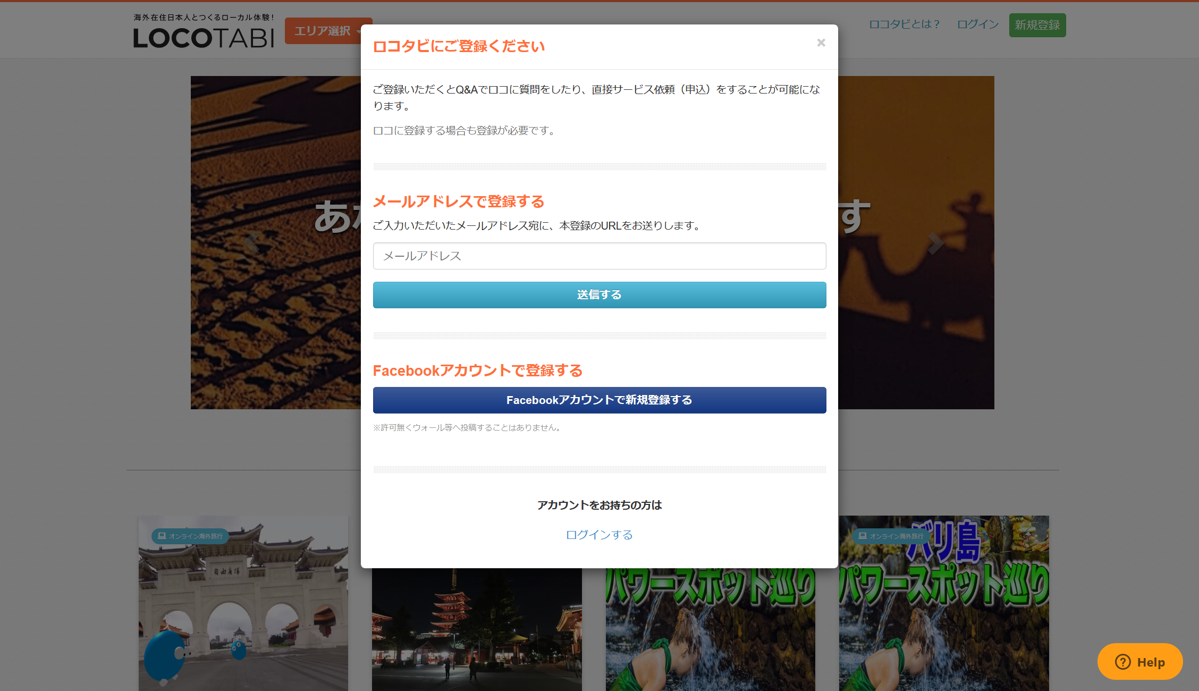Click the ※許可無くウォール等へ投稿 note text

468,427
